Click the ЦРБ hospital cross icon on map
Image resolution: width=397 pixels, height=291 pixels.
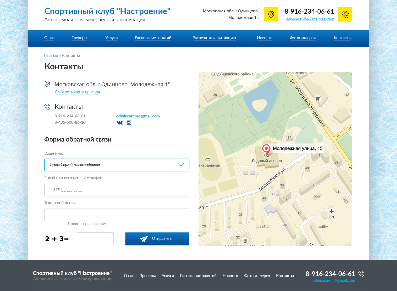point(332,211)
